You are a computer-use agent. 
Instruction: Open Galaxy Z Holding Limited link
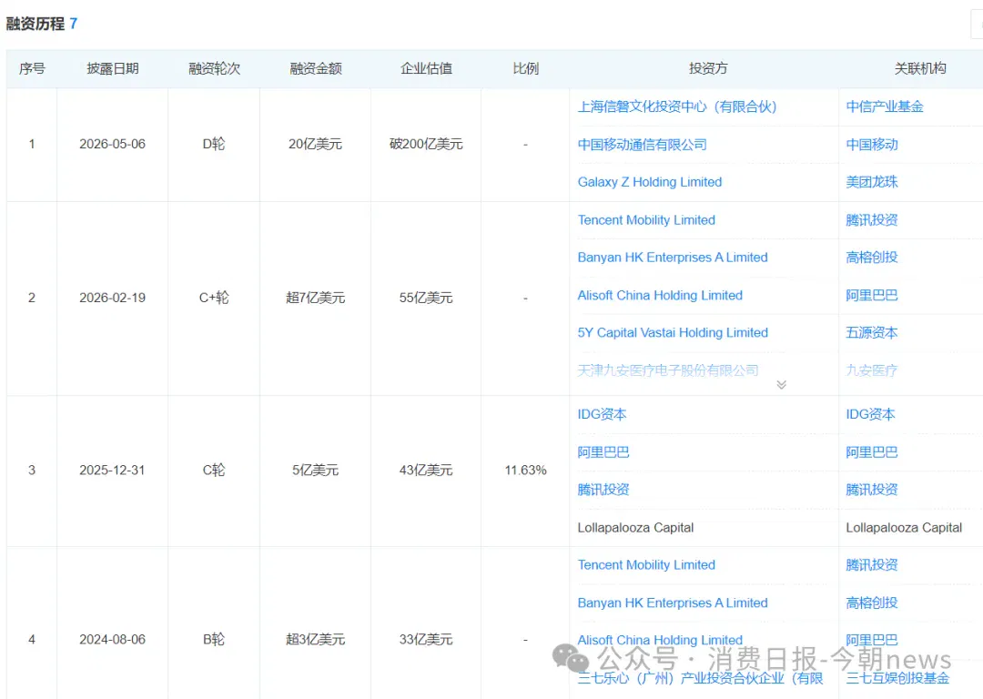coord(650,182)
